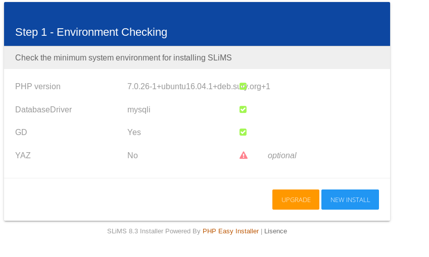The width and height of the screenshot is (429, 257).
Task: Click the "Step 1 - Environment Checking" heading
Action: pyautogui.click(x=91, y=32)
